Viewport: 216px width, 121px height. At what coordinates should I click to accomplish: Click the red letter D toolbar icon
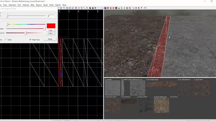click(113, 8)
